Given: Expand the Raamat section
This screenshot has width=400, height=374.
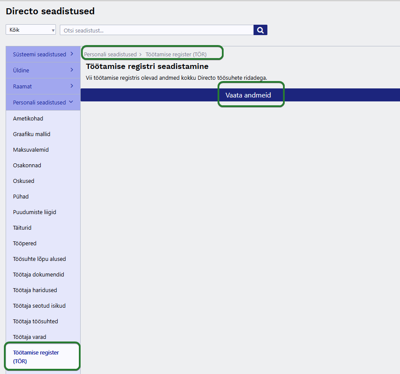Looking at the screenshot, I should tap(43, 86).
